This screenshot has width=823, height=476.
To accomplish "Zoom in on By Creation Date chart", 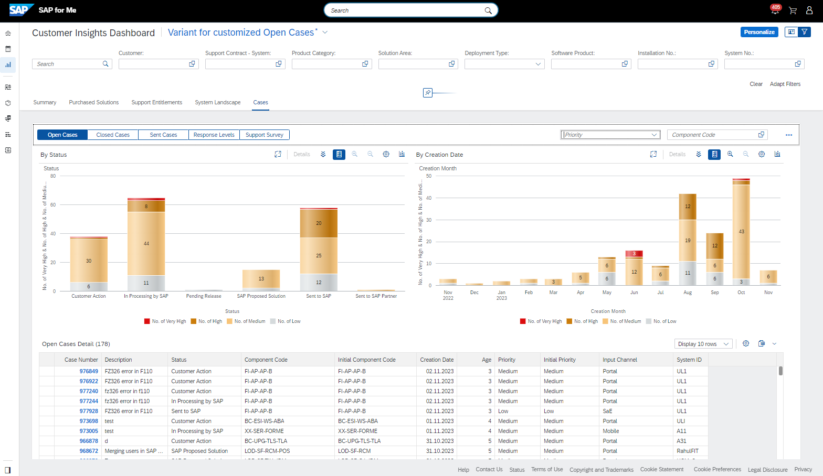I will click(x=730, y=155).
